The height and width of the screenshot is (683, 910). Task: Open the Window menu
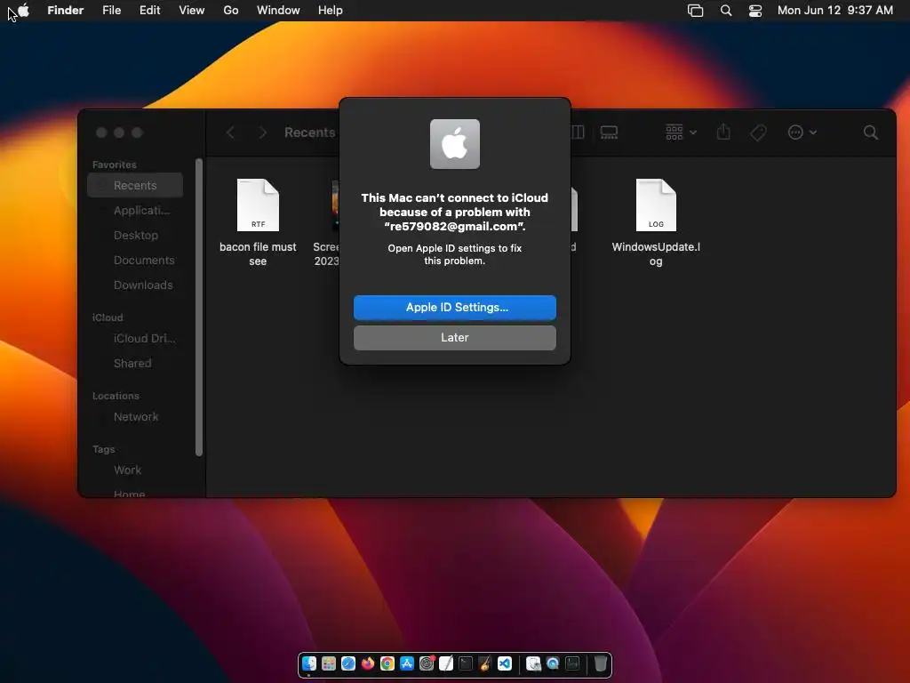point(278,10)
